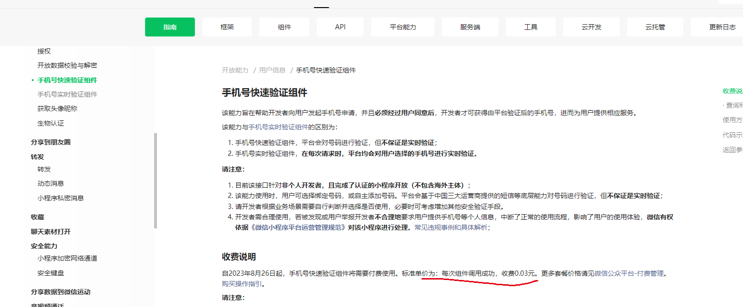Switch to the 框架 tab
The width and height of the screenshot is (743, 307).
point(227,27)
